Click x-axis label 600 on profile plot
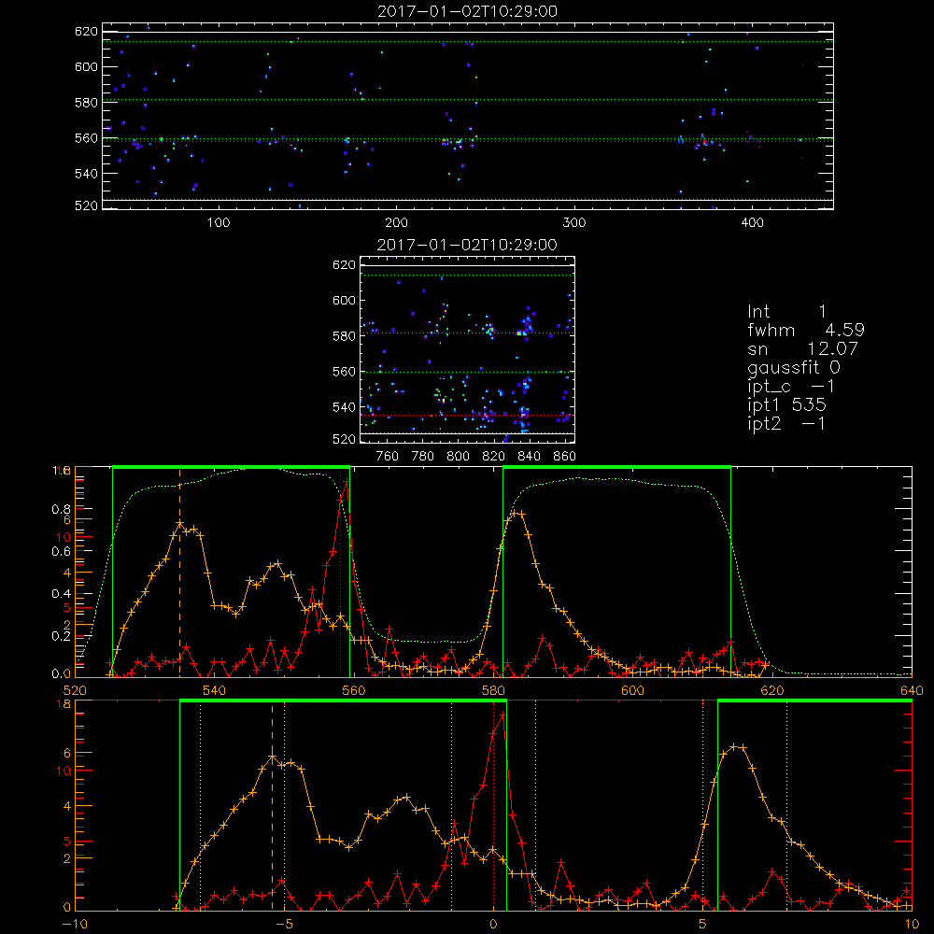This screenshot has width=934, height=934. coord(632,690)
